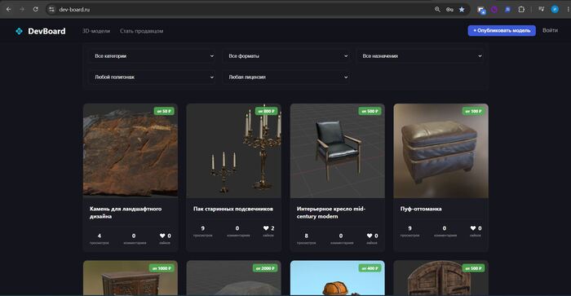Click the DevBoard brand name
571x296 pixels.
(x=46, y=31)
